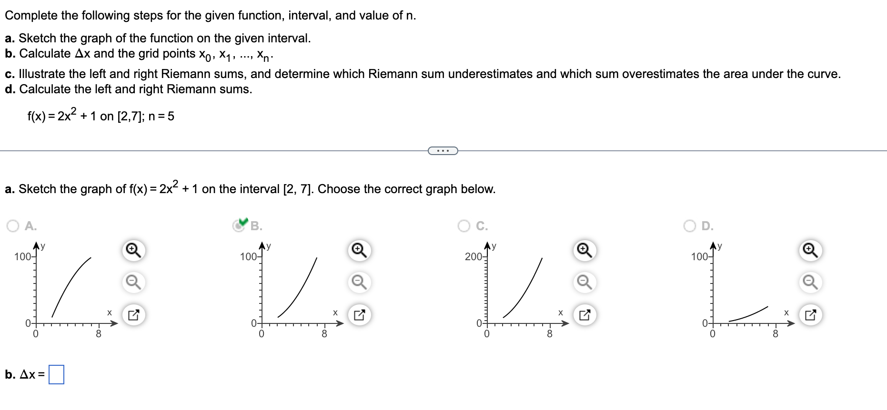Zoom in on graph D
This screenshot has height=410, width=887.
pos(810,250)
